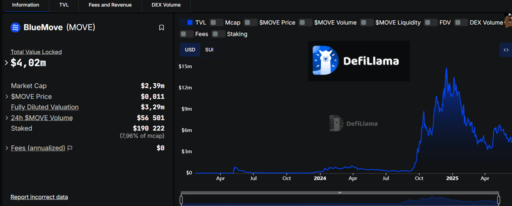This screenshot has height=206, width=512.
Task: Click the $56 501 volume value
Action: 150,118
